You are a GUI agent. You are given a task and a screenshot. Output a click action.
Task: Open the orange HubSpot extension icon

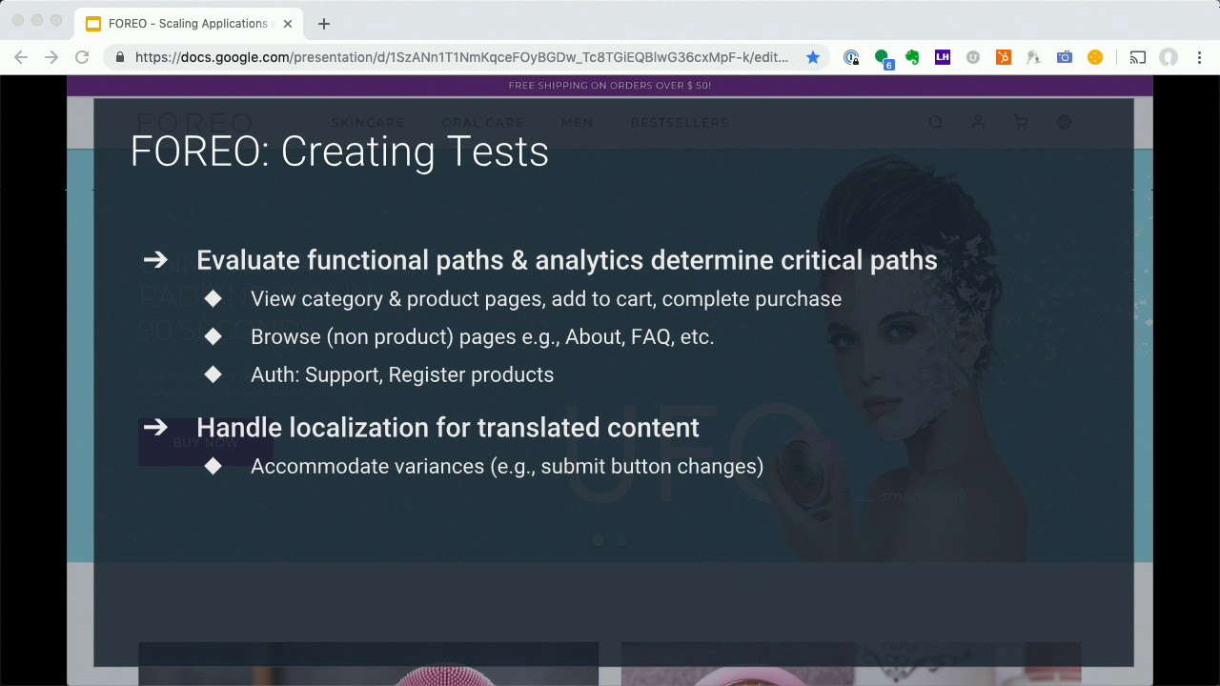click(x=1004, y=57)
